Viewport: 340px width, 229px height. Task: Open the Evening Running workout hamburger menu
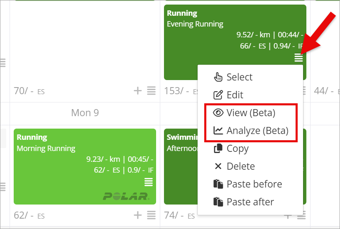[x=298, y=58]
